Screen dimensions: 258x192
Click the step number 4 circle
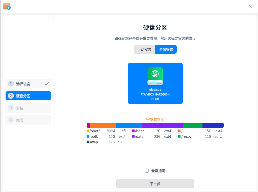[x=11, y=120]
